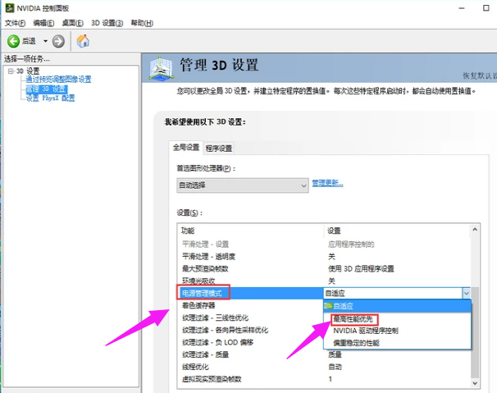This screenshot has height=393, width=497.
Task: Click the grey Forward arrow icon
Action: (58, 40)
